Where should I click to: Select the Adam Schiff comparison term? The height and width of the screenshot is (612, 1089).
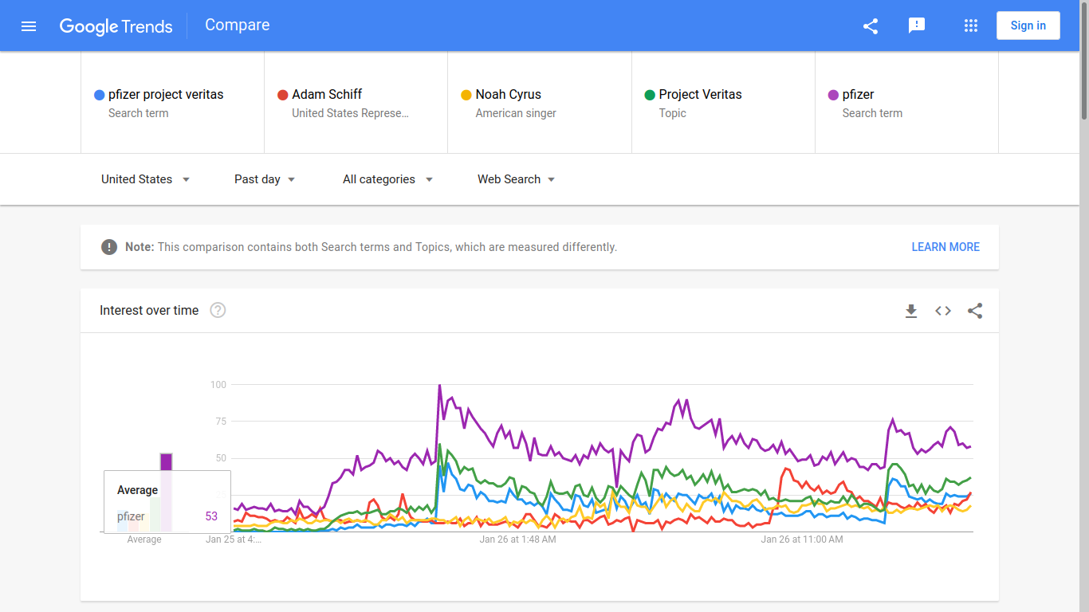(x=327, y=94)
